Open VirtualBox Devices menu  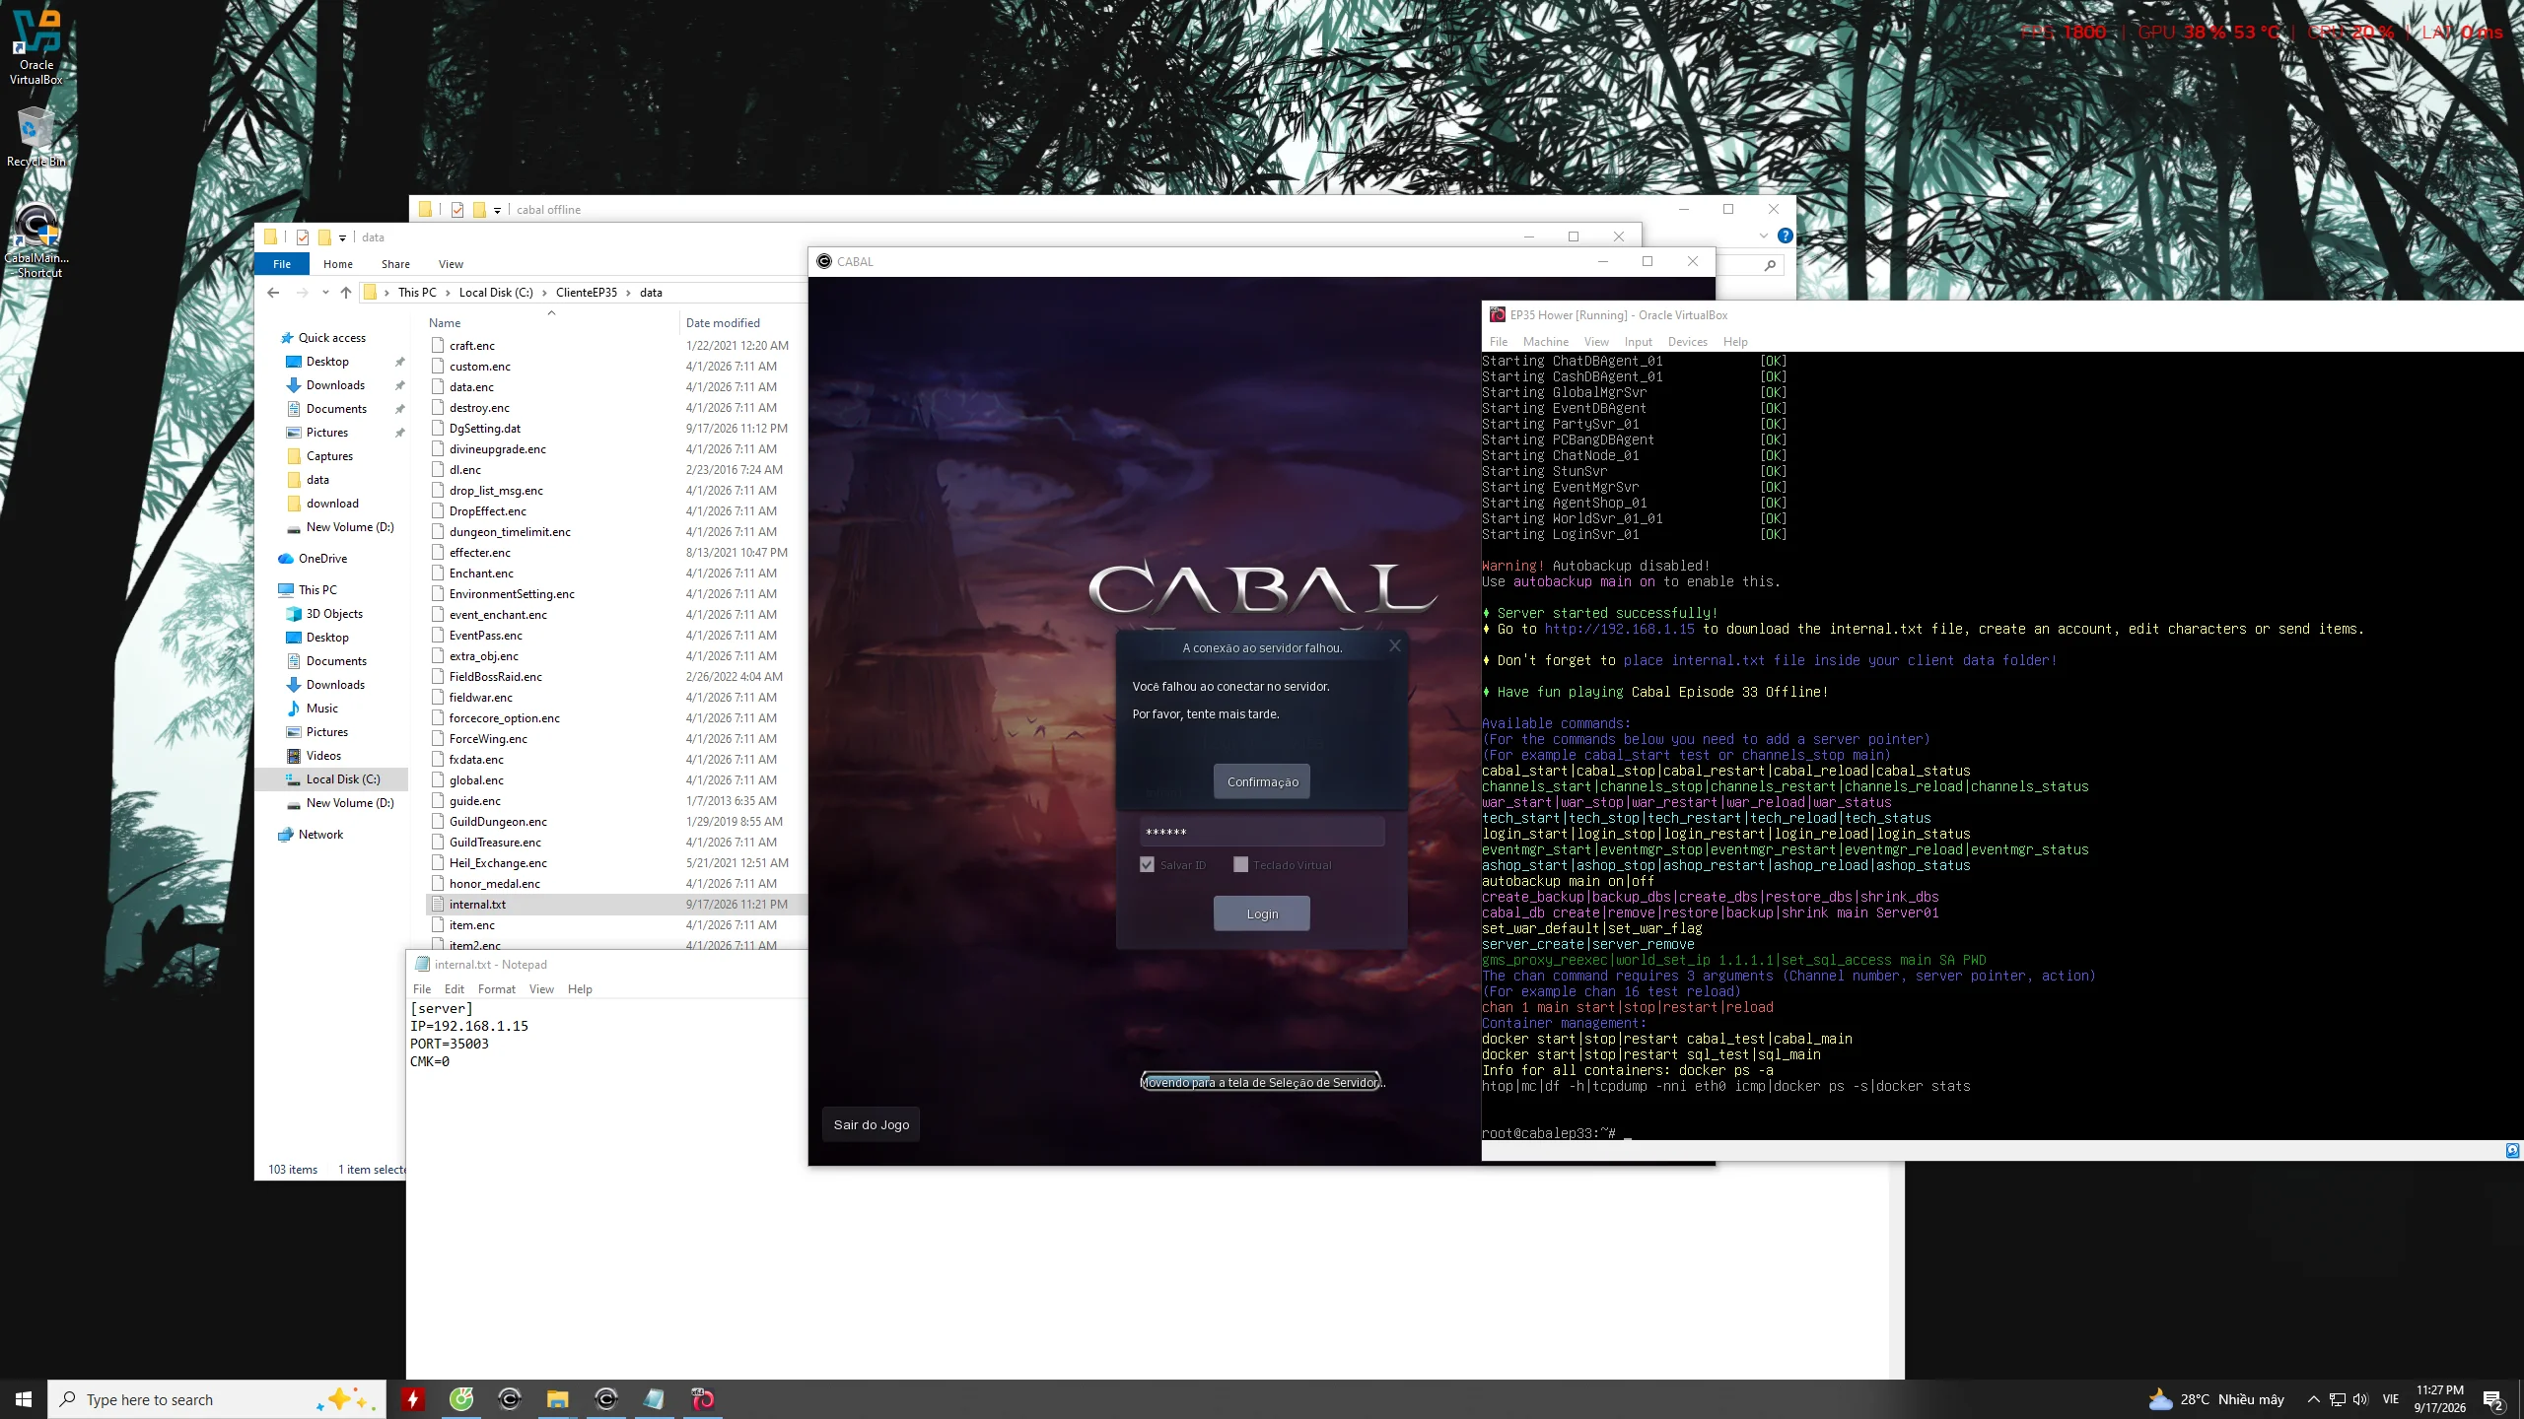(1687, 342)
